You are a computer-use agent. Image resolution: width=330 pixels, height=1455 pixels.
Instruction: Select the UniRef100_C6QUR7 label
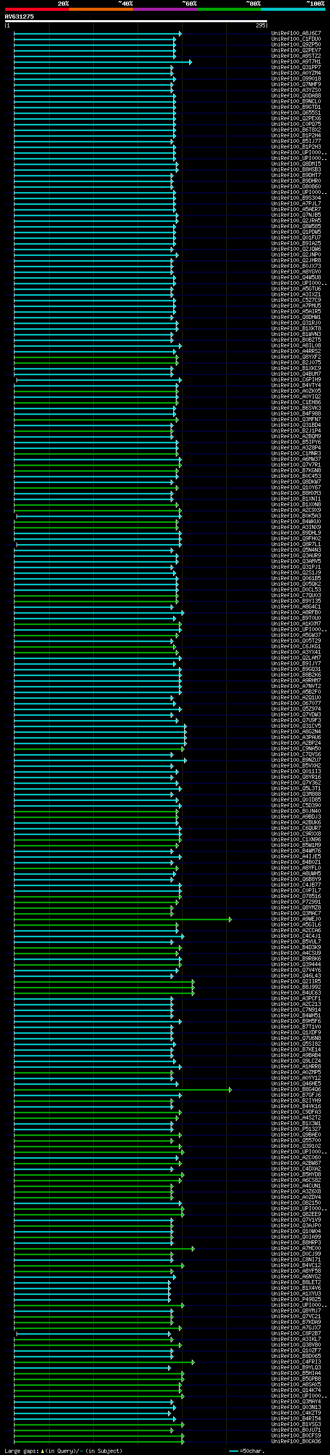296,828
